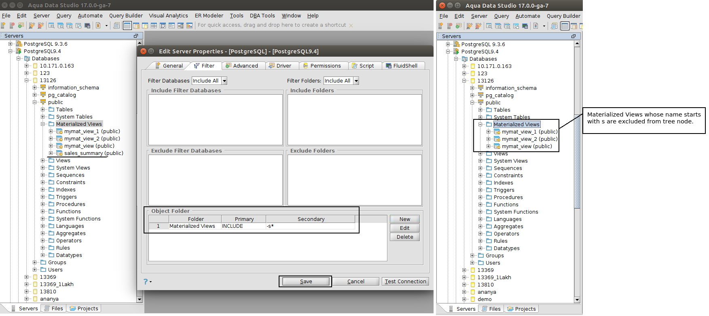The image size is (709, 316).
Task: Collapse the PostgreSQL9.4 server node in left tree
Action: click(11, 51)
